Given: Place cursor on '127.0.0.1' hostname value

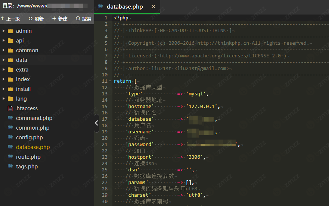Looking at the screenshot, I should 202,106.
